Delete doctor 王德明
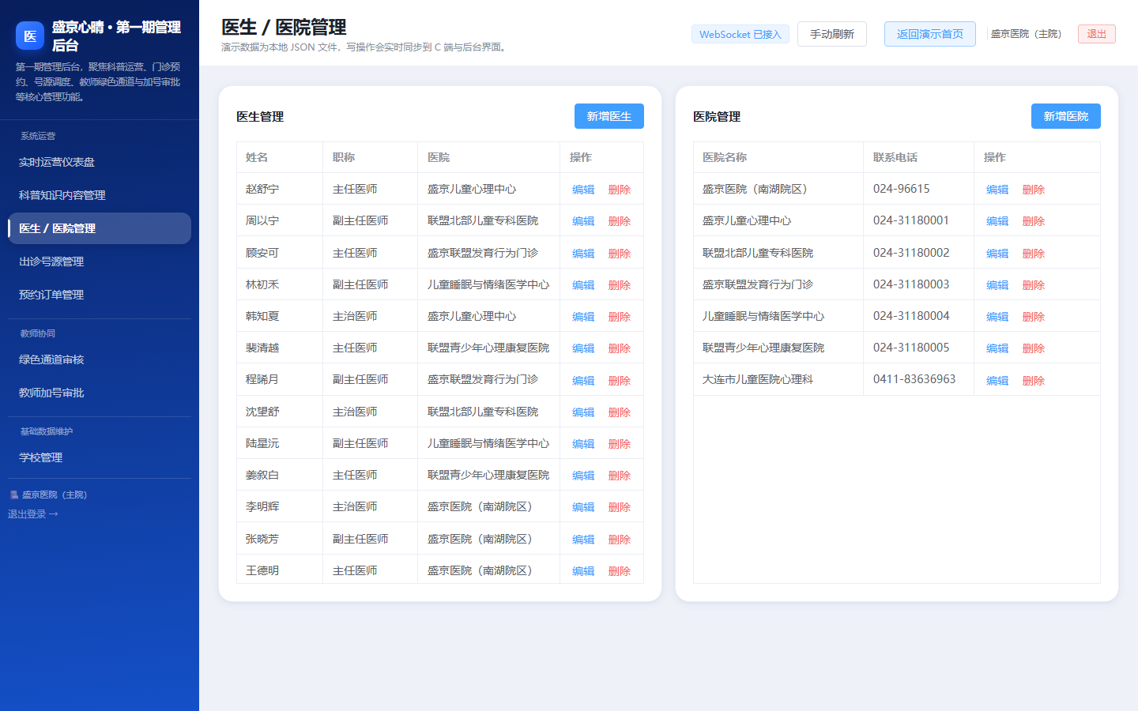The width and height of the screenshot is (1138, 711). (x=620, y=571)
